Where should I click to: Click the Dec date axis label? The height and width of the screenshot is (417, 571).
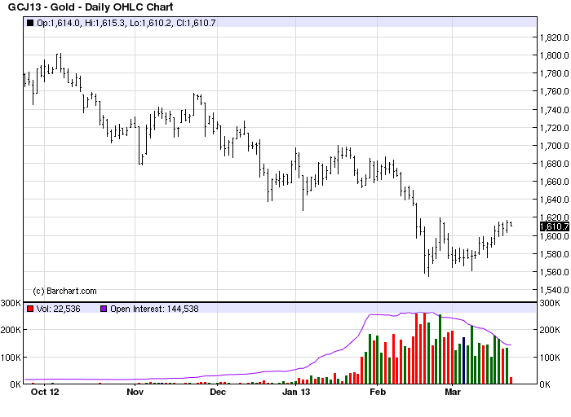click(218, 392)
